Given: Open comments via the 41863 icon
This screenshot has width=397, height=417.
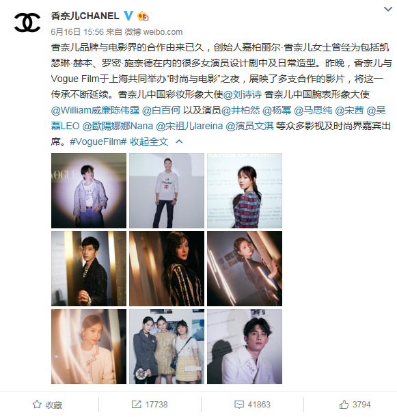Looking at the screenshot, I should point(238,405).
